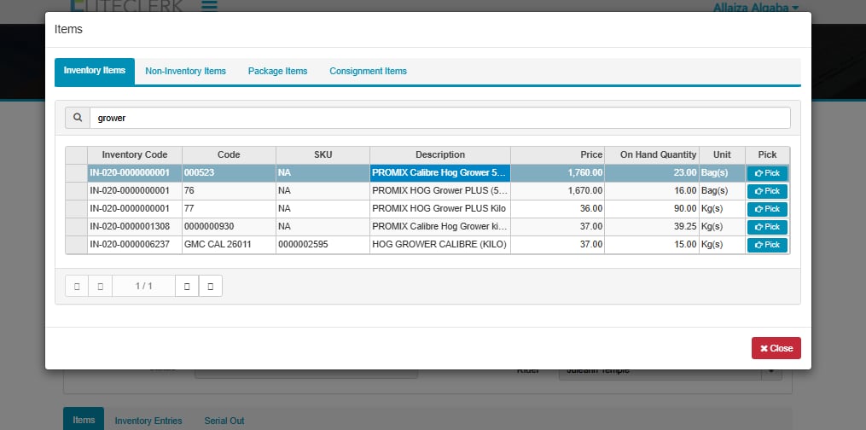Click on-hand quantity 90.00
The image size is (866, 430).
pyautogui.click(x=652, y=209)
